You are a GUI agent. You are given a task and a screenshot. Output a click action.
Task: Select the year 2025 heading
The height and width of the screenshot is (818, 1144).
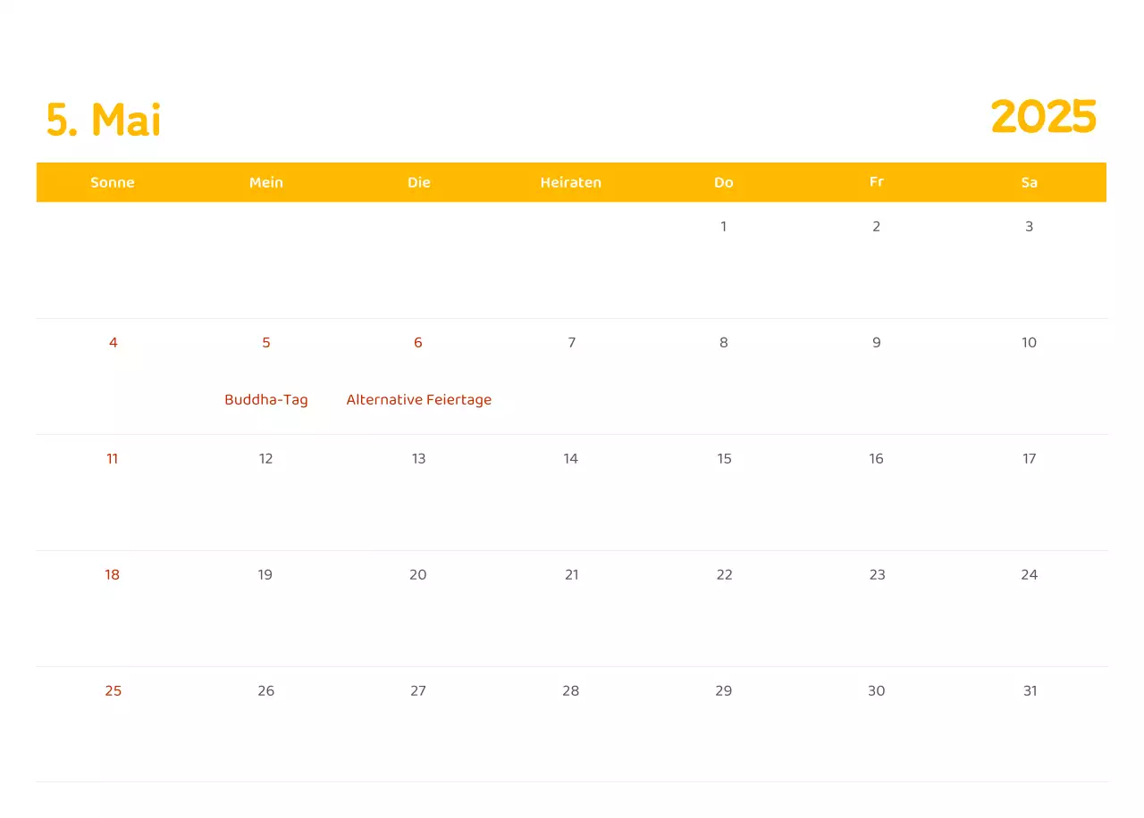[1044, 116]
